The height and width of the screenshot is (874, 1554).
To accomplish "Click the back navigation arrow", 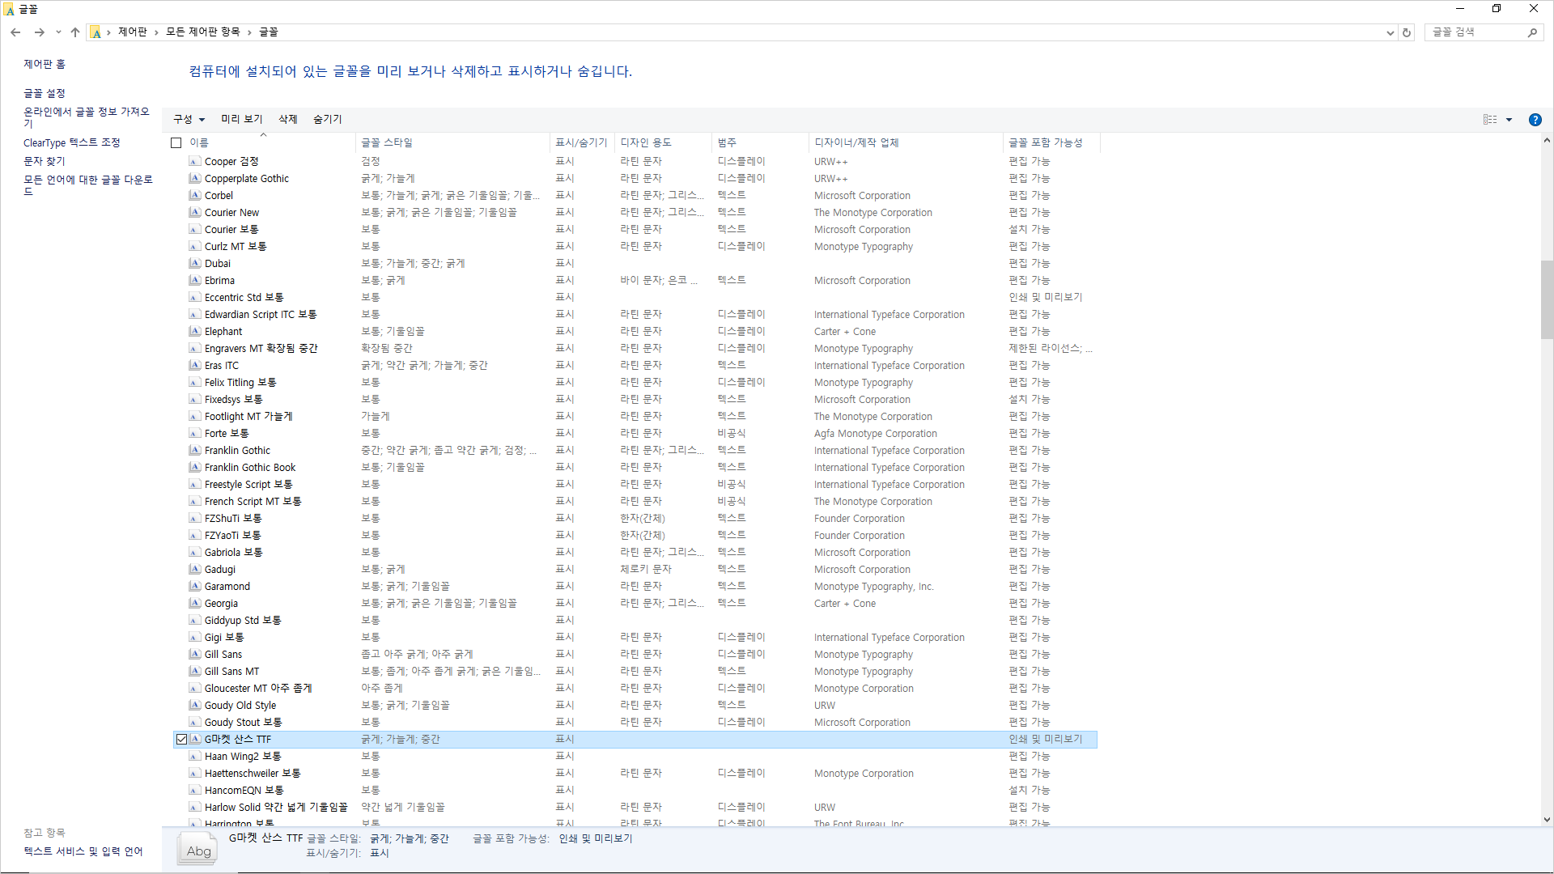I will coord(15,32).
